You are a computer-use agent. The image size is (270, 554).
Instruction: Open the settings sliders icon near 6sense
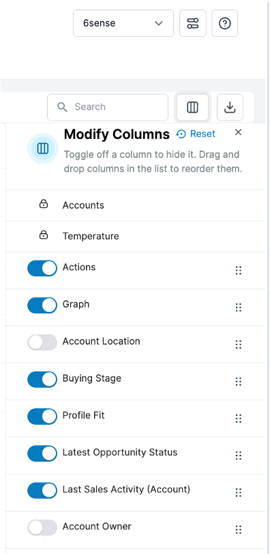[192, 23]
